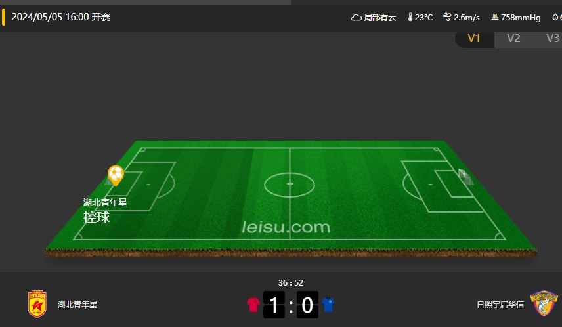Click the yellow soccer ball position marker
The height and width of the screenshot is (327, 562).
tap(116, 175)
